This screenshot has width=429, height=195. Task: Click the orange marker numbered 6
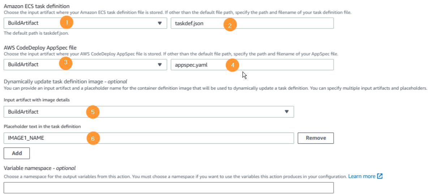[x=93, y=139]
